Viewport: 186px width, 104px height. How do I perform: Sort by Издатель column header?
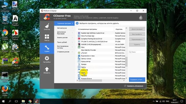pos(119,29)
